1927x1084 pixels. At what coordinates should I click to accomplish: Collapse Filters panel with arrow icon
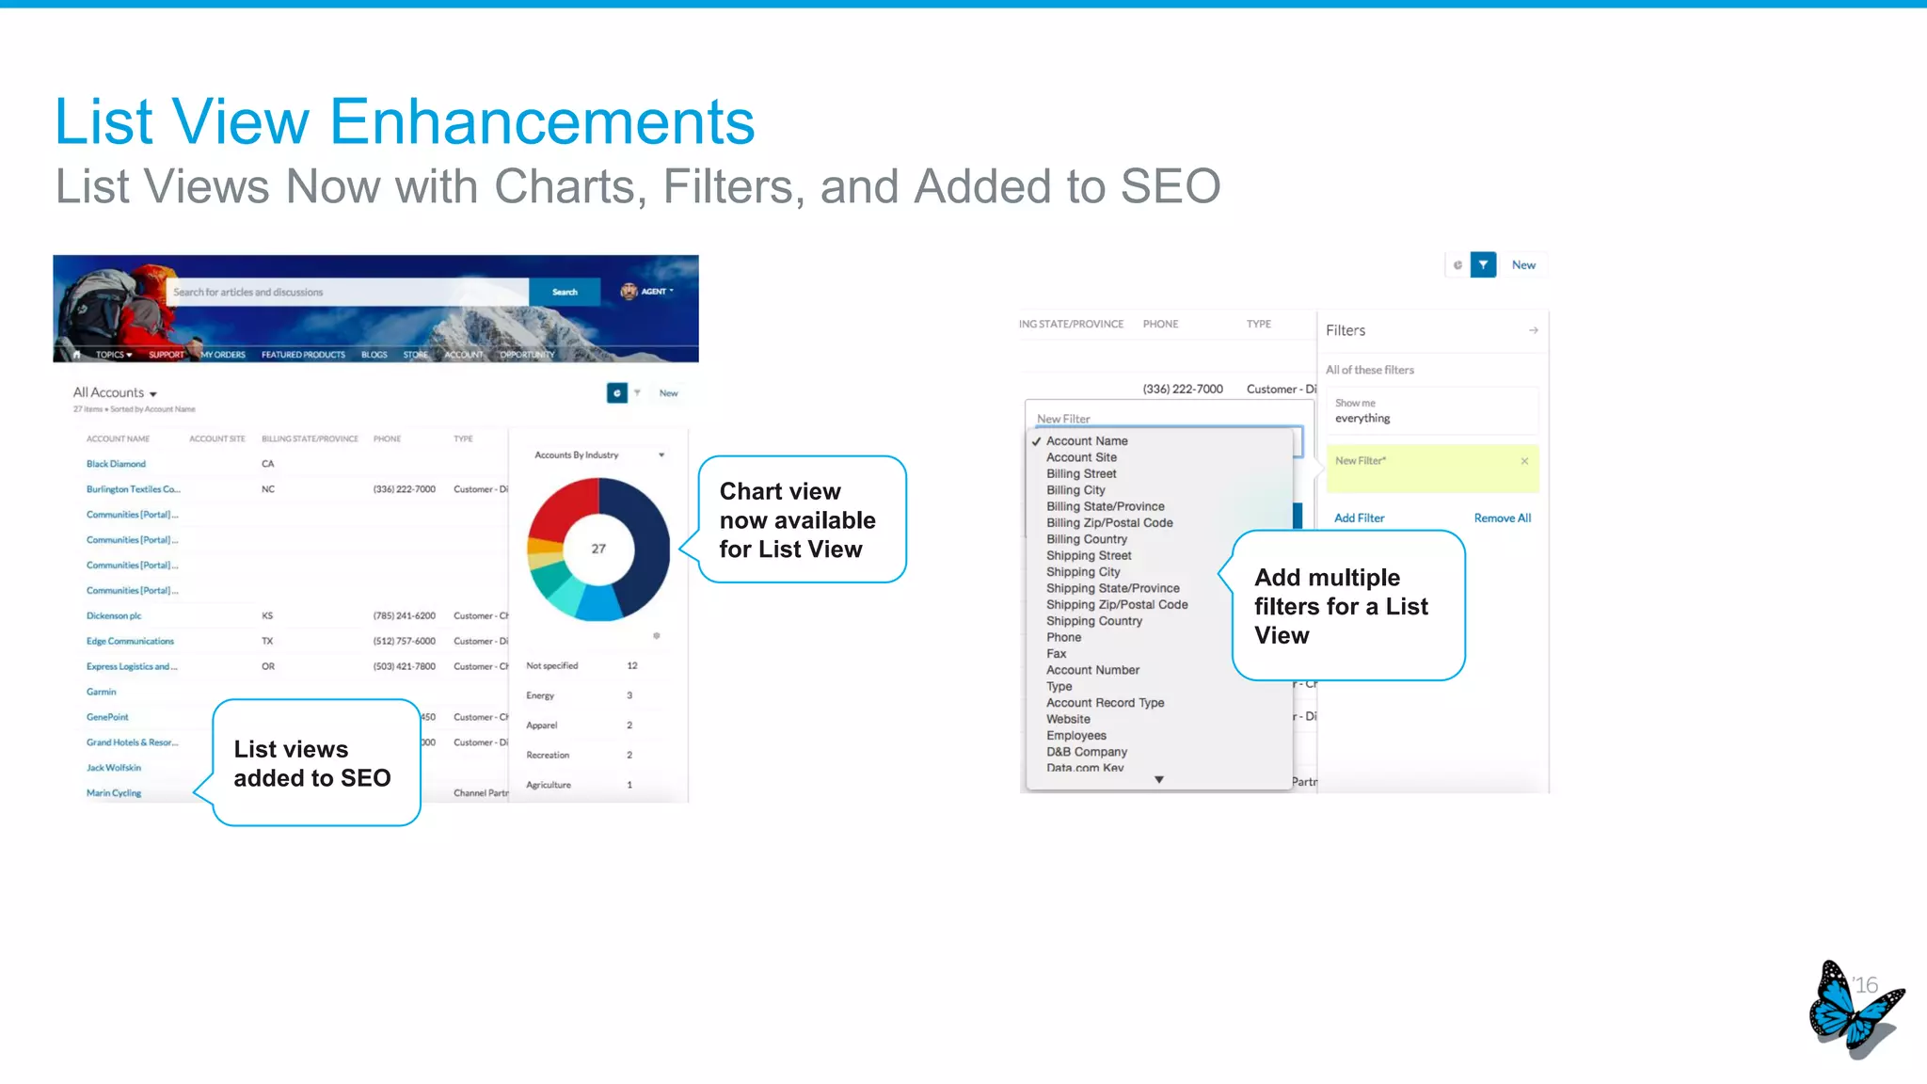point(1533,330)
